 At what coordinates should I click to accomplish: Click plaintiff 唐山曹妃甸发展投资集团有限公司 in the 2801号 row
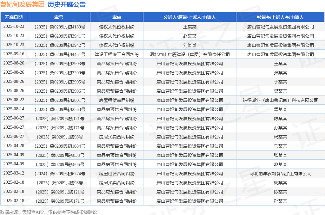tap(190, 100)
